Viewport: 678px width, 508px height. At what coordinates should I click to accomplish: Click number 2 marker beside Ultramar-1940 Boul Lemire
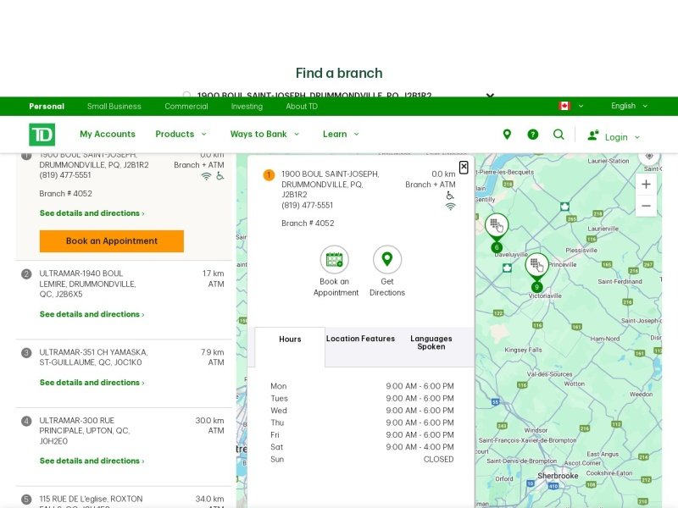tap(26, 273)
